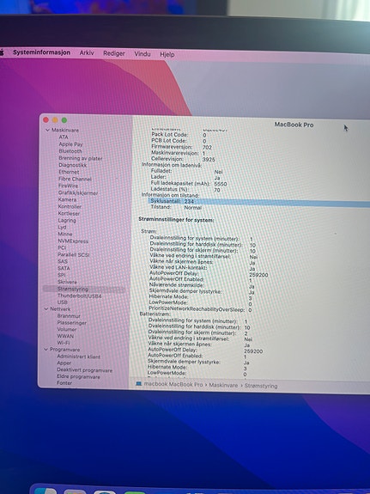Select Minne in the sidebar
This screenshot has height=494, width=370.
tap(65, 234)
